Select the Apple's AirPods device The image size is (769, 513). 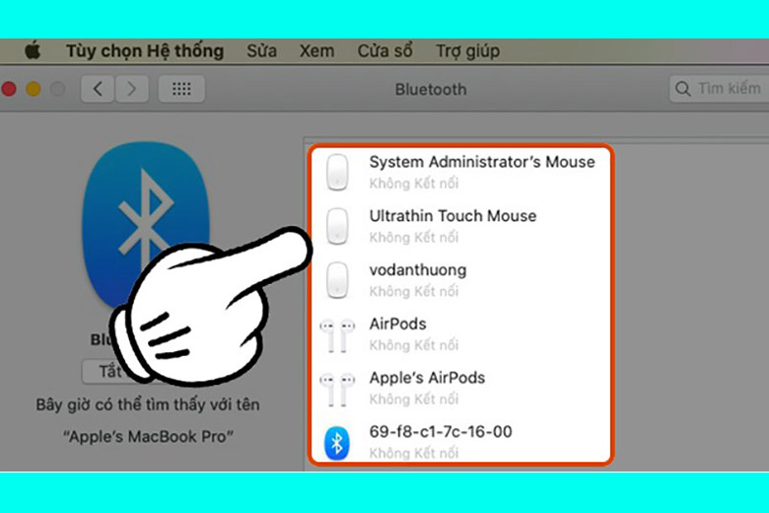coord(461,388)
